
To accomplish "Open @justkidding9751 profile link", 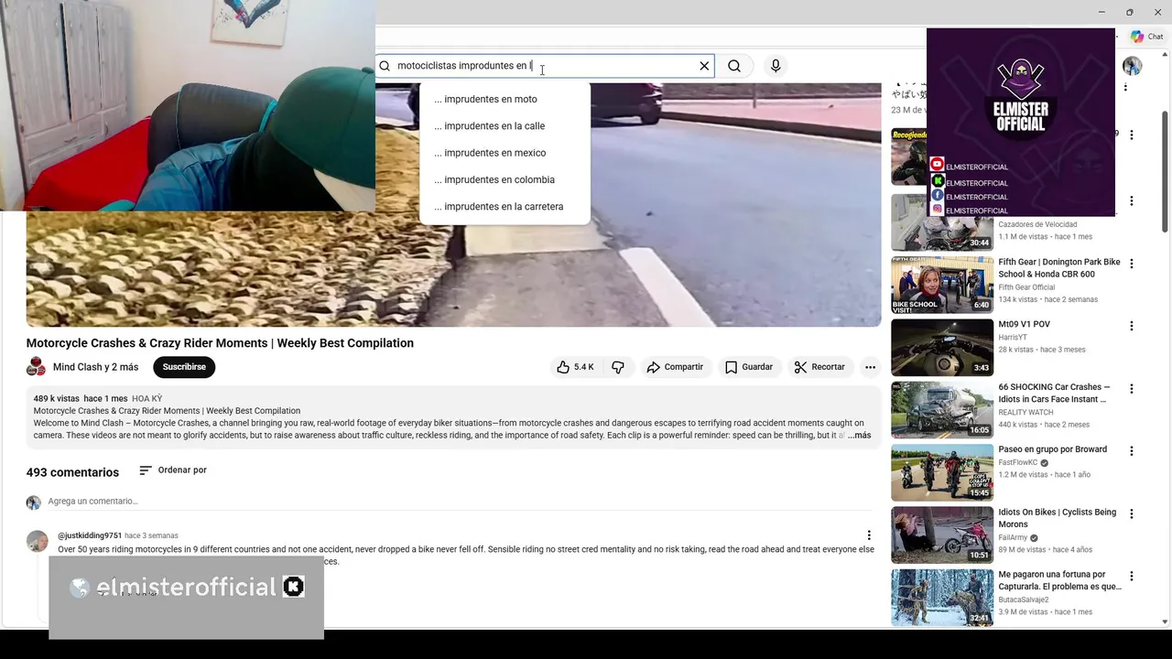I will pyautogui.click(x=90, y=535).
